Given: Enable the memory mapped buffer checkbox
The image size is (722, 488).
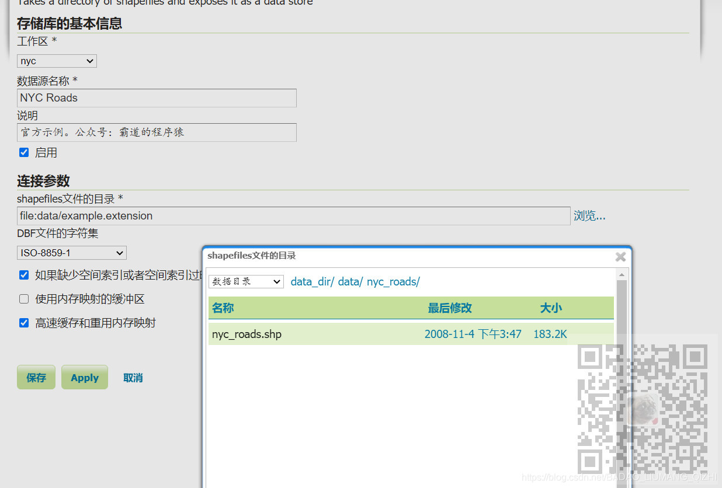Looking at the screenshot, I should [24, 299].
